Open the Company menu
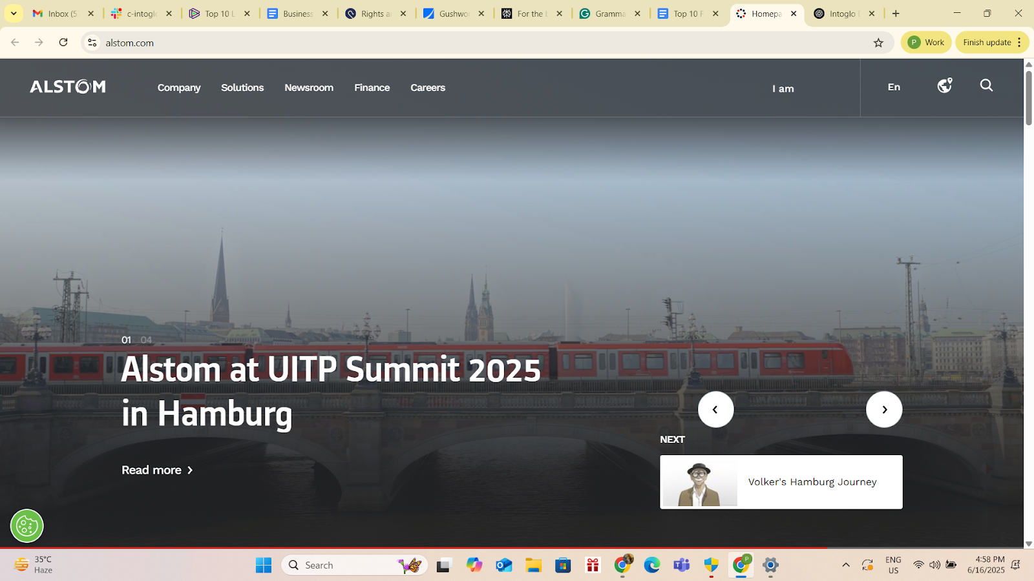This screenshot has width=1034, height=581. (x=179, y=88)
